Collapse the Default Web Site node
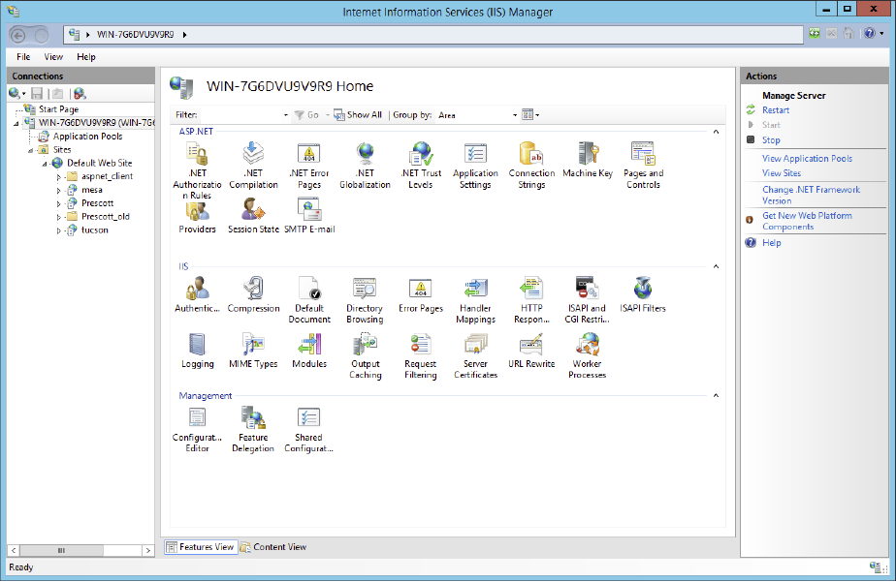Image resolution: width=896 pixels, height=582 pixels. point(45,164)
